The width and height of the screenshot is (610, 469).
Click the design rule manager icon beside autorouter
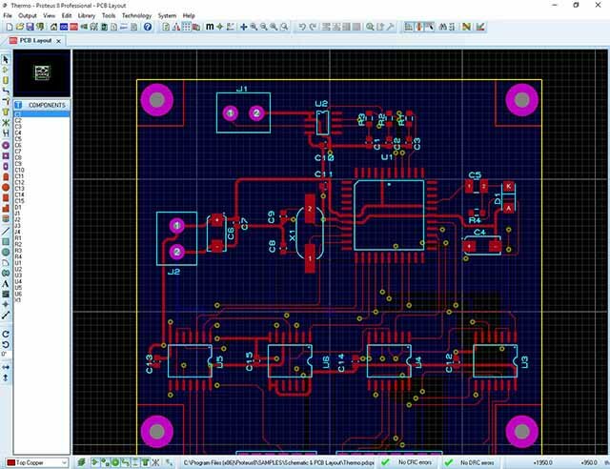coord(480,27)
